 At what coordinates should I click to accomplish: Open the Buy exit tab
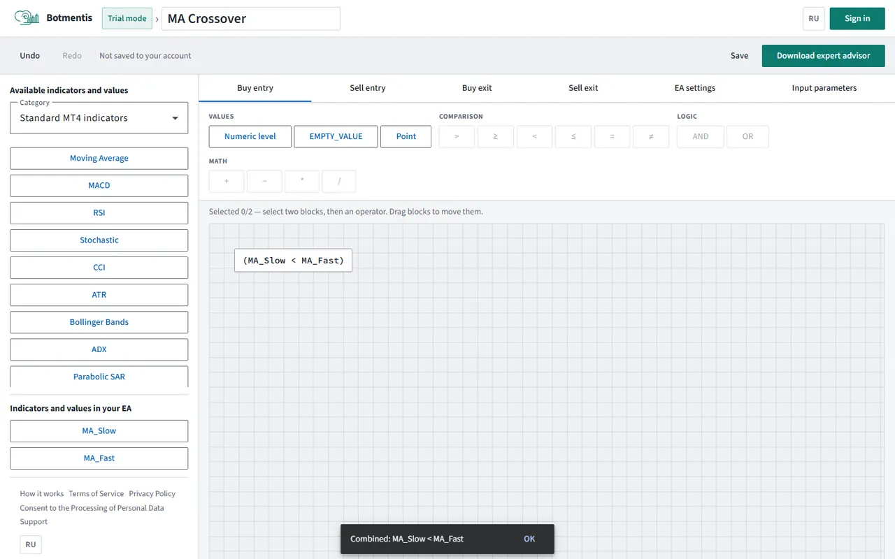(x=477, y=88)
